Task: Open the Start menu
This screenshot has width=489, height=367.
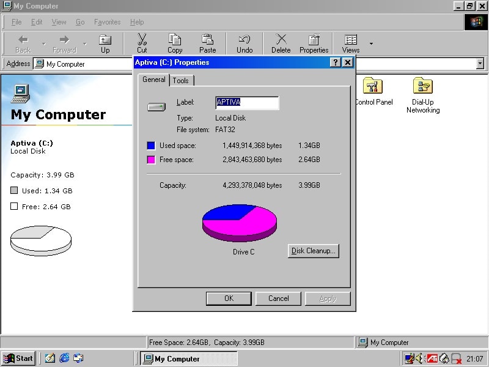Action: [18, 358]
